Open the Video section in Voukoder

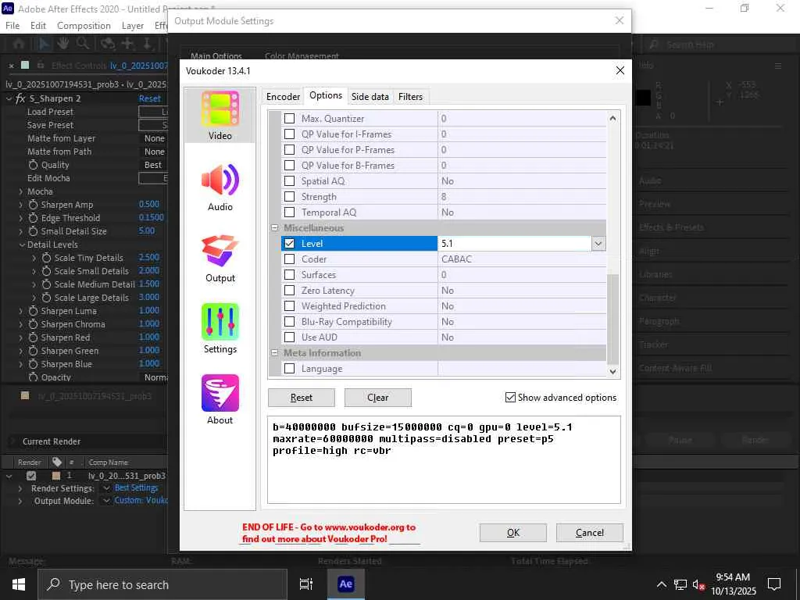[x=220, y=116]
